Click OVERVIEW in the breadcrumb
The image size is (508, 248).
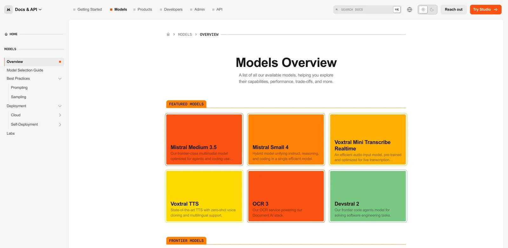pyautogui.click(x=209, y=35)
